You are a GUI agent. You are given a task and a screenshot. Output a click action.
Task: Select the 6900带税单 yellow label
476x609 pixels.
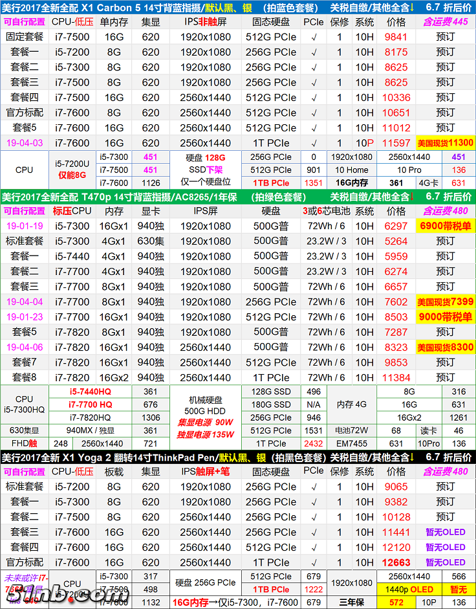point(445,226)
